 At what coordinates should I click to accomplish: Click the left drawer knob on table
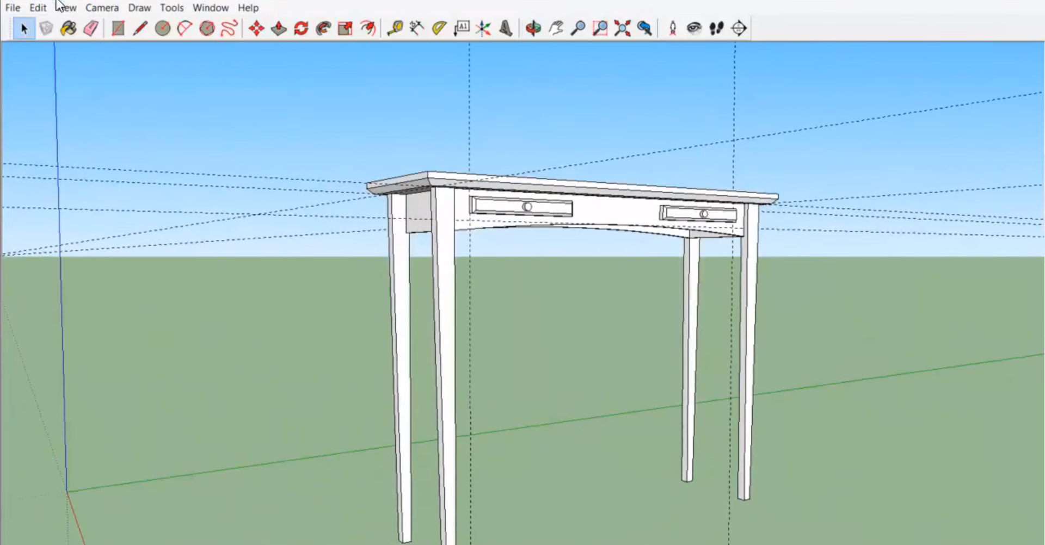527,207
